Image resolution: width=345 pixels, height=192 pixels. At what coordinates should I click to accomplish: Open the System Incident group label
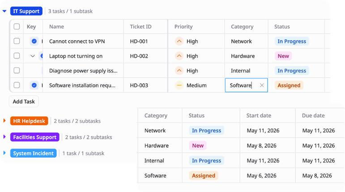click(33, 153)
